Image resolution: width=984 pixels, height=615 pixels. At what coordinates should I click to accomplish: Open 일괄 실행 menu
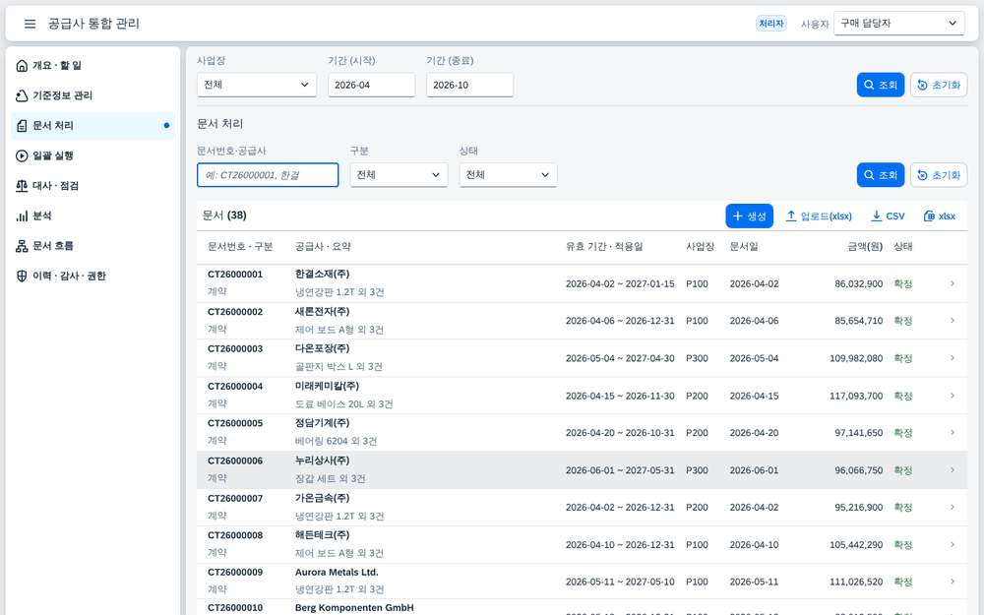click(92, 155)
